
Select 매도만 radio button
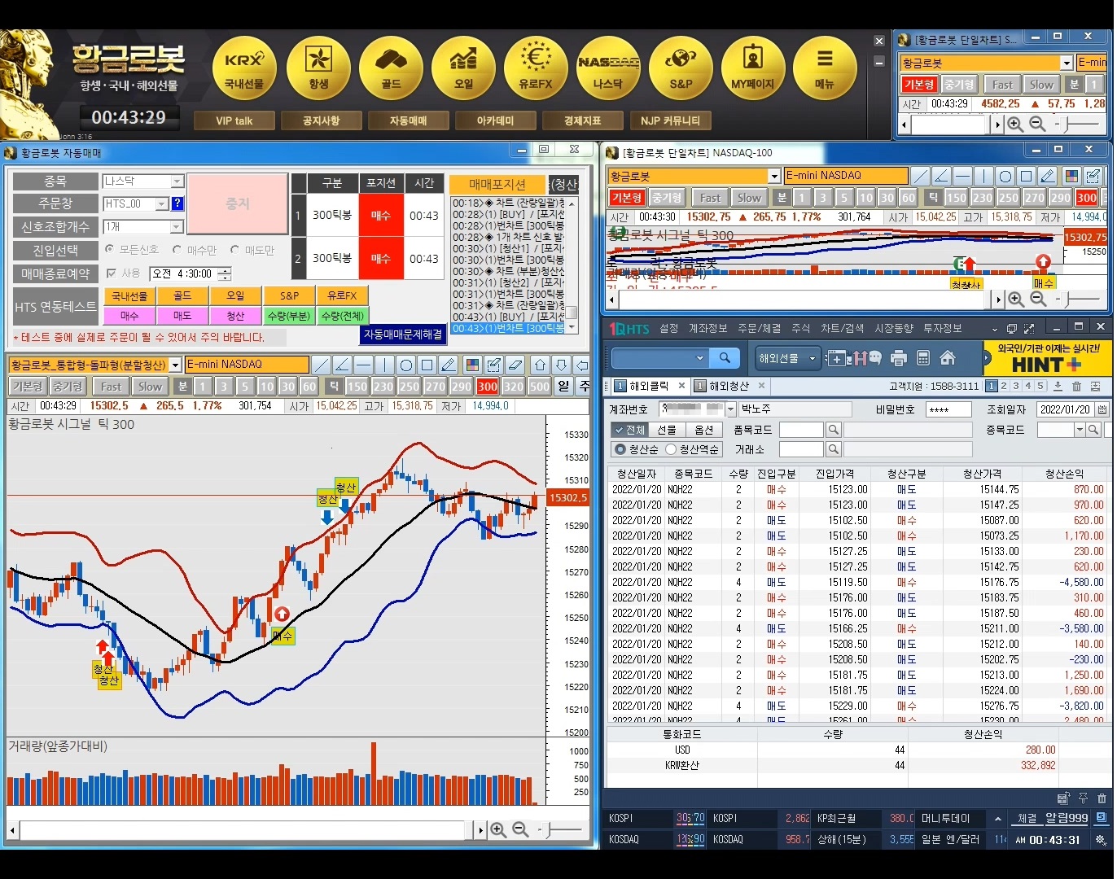pyautogui.click(x=234, y=249)
